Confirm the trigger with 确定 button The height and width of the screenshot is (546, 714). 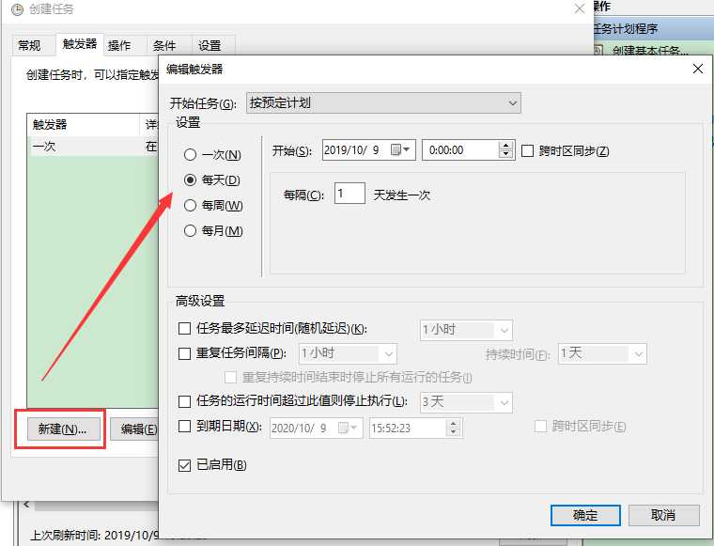(585, 515)
